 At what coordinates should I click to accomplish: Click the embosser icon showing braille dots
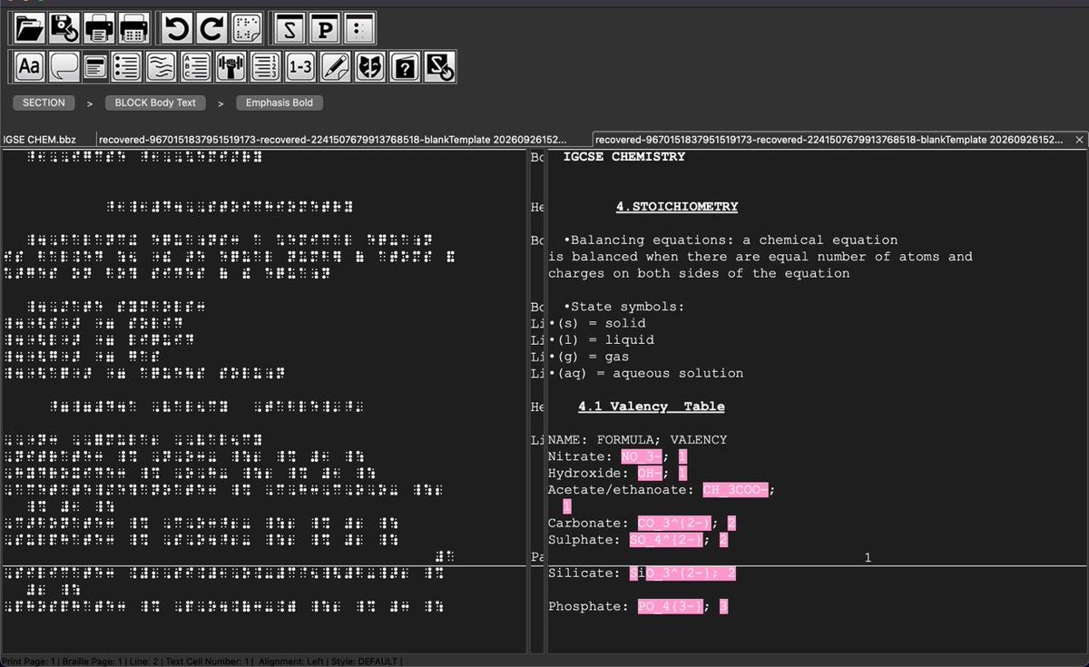pyautogui.click(x=133, y=29)
